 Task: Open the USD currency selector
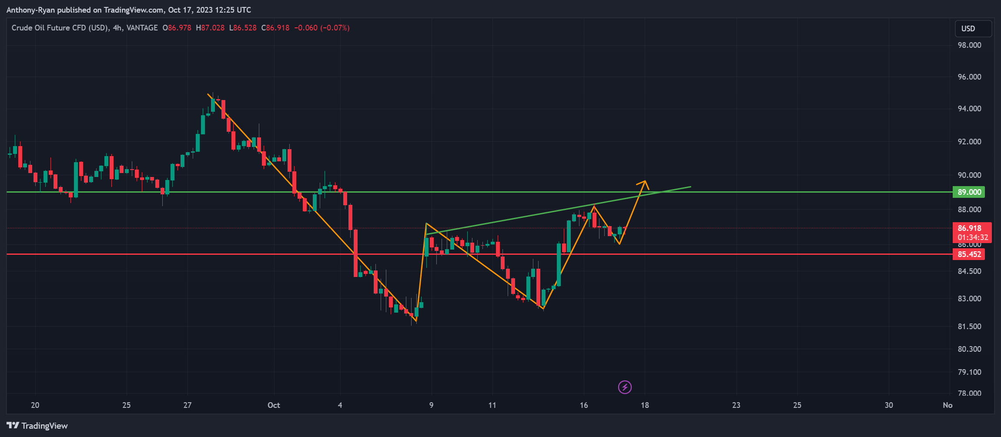click(x=973, y=29)
